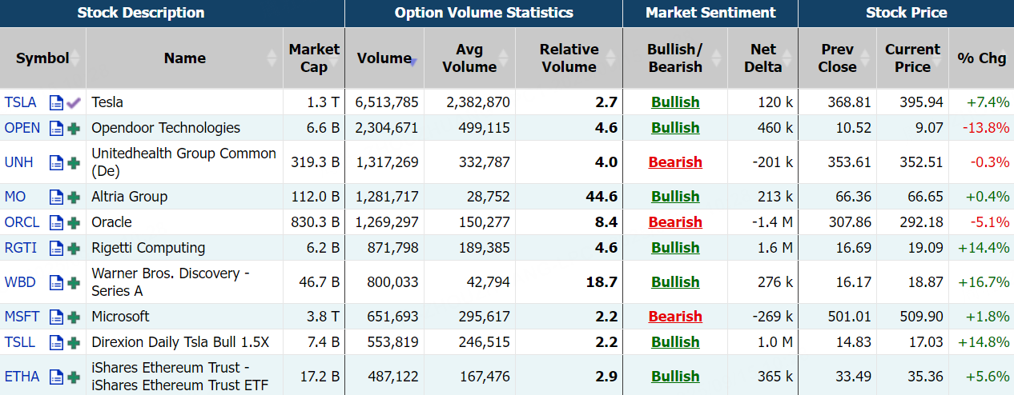Open the document icon in the ORCL row
The width and height of the screenshot is (1014, 395).
pos(56,222)
